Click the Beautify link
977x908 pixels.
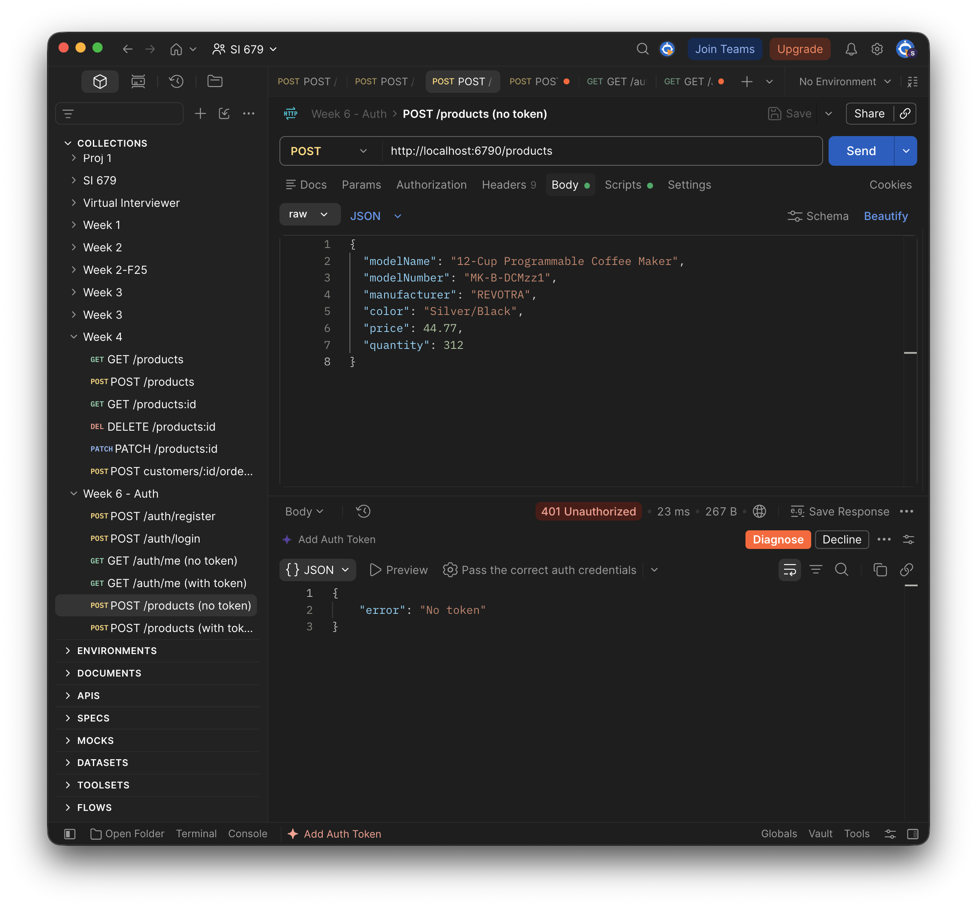(x=885, y=216)
